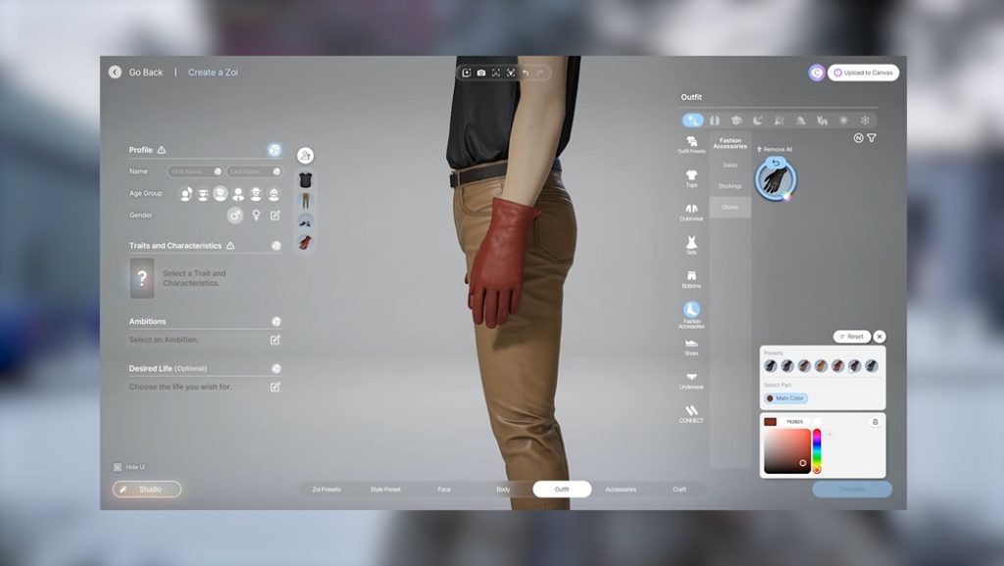This screenshot has width=1004, height=566.
Task: Select the female gender option
Action: 256,215
